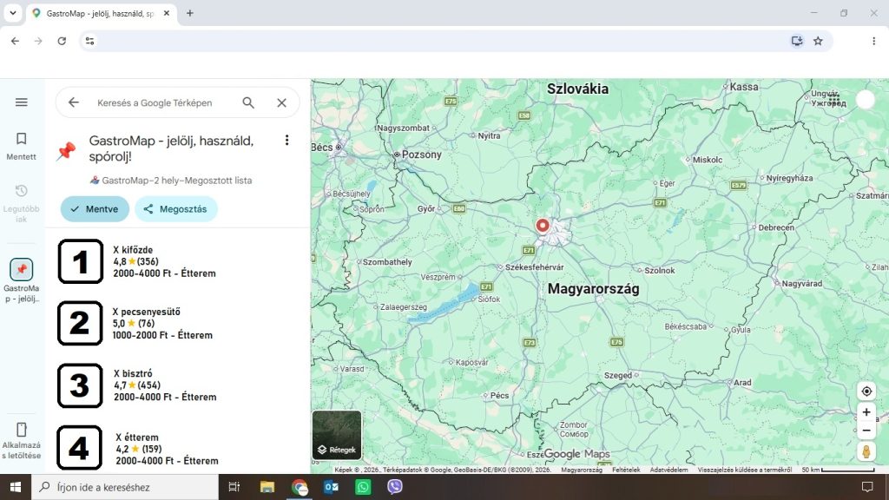This screenshot has width=889, height=500.
Task: Click the Szeged city label
Action: [617, 375]
